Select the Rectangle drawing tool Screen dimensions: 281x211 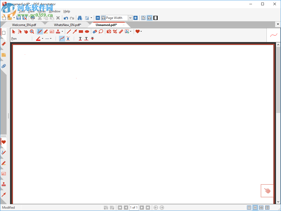point(81,31)
